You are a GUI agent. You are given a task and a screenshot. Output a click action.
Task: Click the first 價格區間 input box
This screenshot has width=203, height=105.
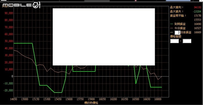click(175, 41)
